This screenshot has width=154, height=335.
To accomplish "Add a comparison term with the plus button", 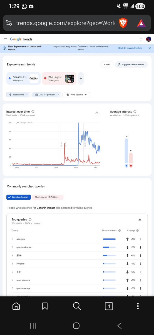I will 81,79.
